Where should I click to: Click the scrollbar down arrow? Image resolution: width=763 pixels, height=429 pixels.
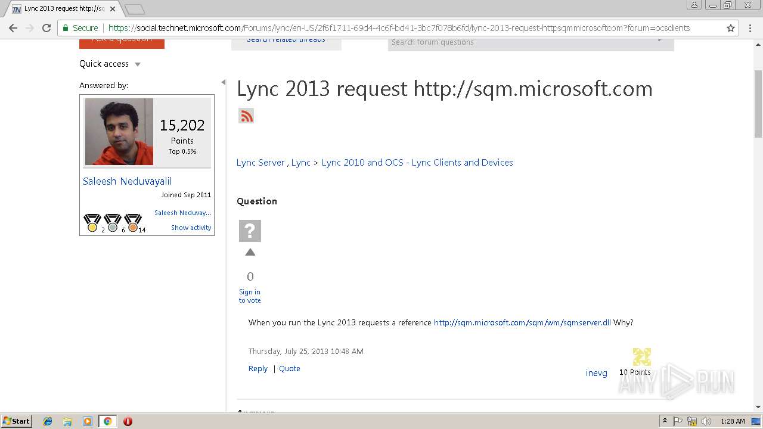tap(758, 407)
